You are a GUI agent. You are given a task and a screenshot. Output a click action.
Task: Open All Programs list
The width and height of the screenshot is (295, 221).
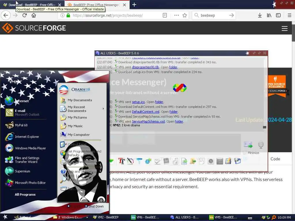25,195
